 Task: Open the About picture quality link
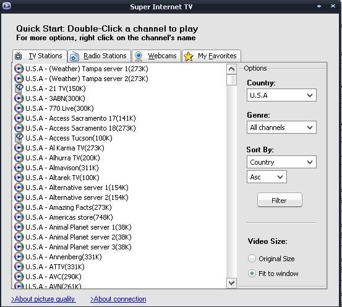43,299
